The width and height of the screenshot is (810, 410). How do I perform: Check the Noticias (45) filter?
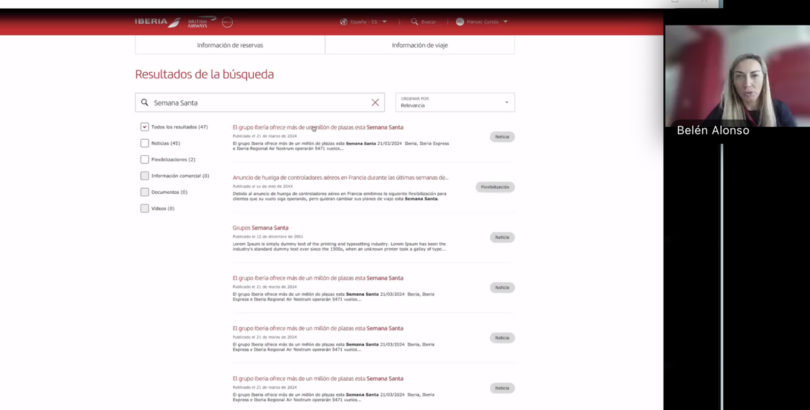(x=144, y=143)
